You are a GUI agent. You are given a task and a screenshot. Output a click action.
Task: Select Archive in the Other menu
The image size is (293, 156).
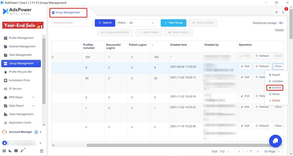pyautogui.click(x=275, y=88)
